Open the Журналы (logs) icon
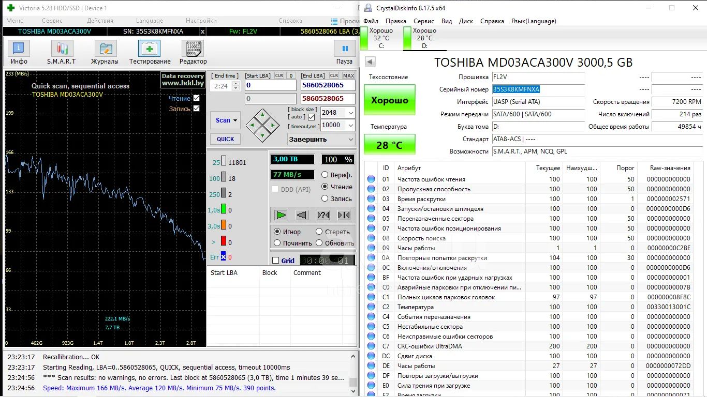 [105, 49]
